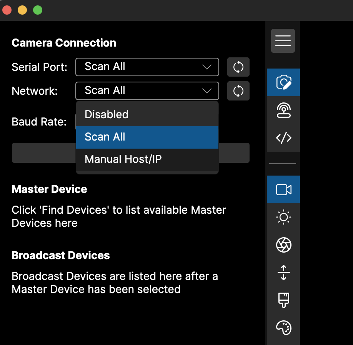The image size is (353, 345).
Task: Click the green macOS maximize button
Action: [x=38, y=10]
